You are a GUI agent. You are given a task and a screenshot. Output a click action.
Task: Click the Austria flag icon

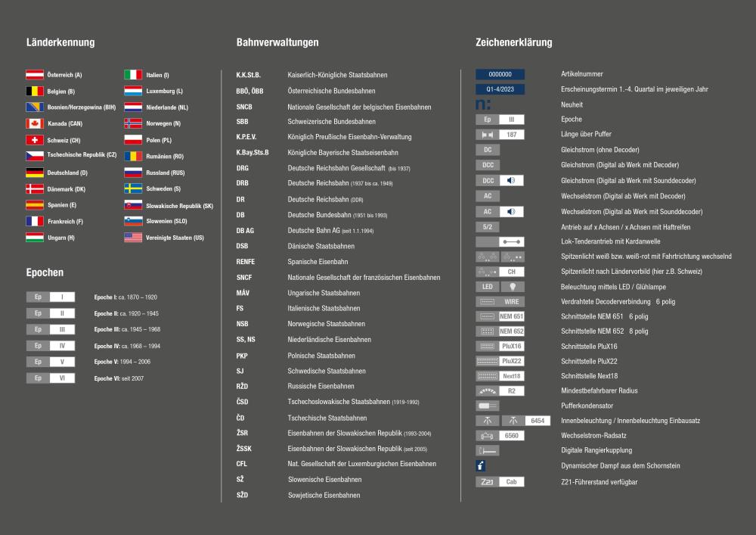coord(35,75)
